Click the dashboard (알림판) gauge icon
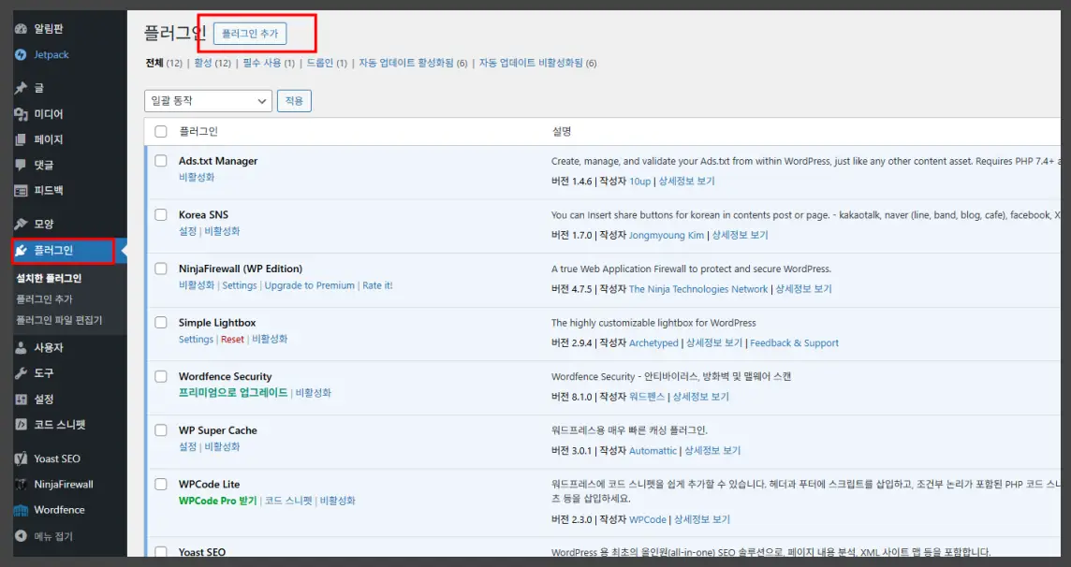The height and width of the screenshot is (567, 1071). pos(22,29)
